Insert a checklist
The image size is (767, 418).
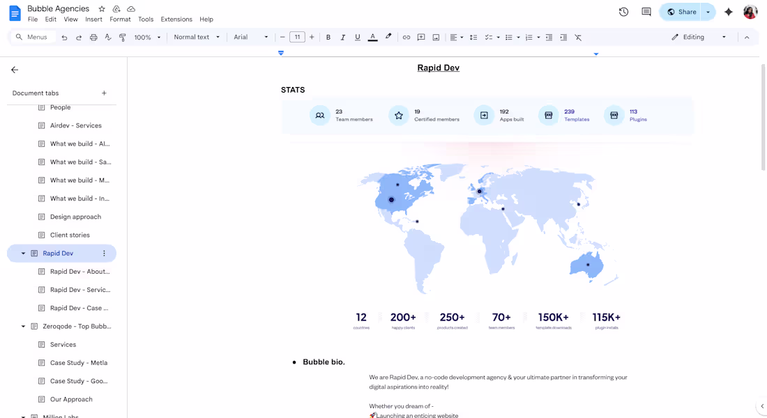pyautogui.click(x=488, y=37)
